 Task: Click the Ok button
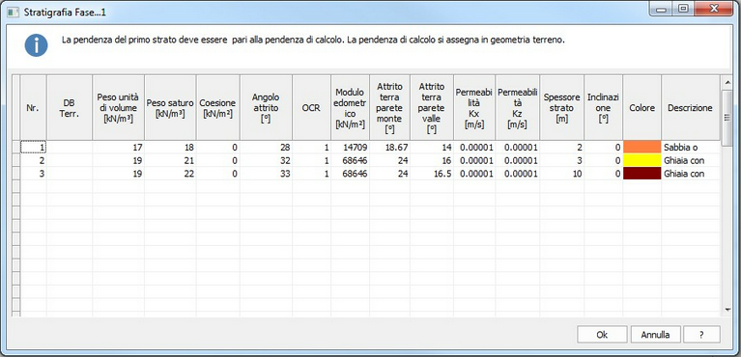pyautogui.click(x=602, y=335)
